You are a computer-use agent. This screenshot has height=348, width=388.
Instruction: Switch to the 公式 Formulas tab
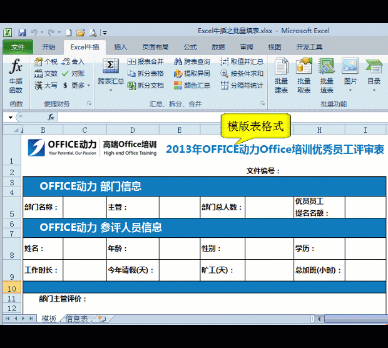click(190, 47)
